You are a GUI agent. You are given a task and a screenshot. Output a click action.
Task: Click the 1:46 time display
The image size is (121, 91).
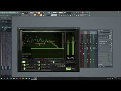coord(49,13)
